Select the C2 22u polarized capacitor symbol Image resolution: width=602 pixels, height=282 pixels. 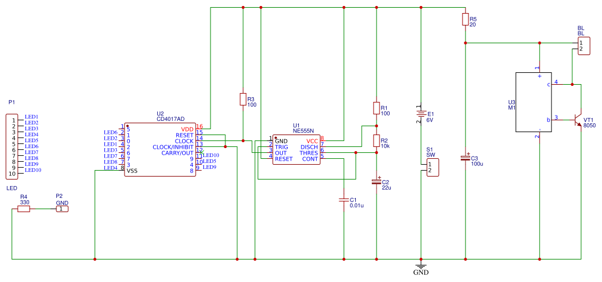[x=376, y=182]
